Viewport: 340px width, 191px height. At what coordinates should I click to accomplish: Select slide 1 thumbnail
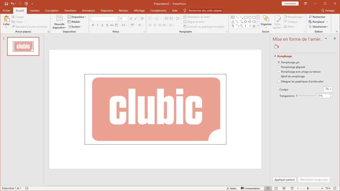pos(23,46)
